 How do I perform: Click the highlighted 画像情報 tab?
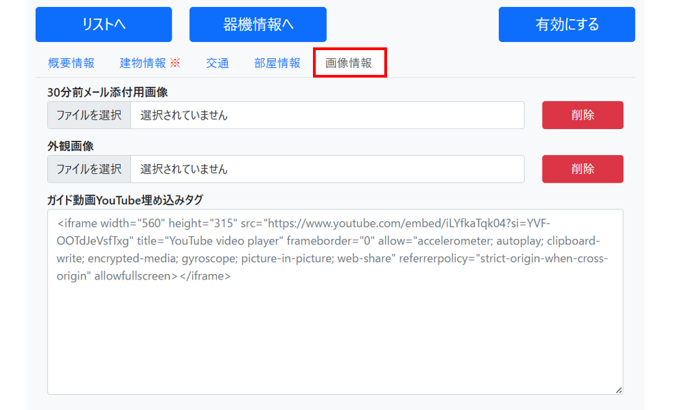click(x=349, y=63)
